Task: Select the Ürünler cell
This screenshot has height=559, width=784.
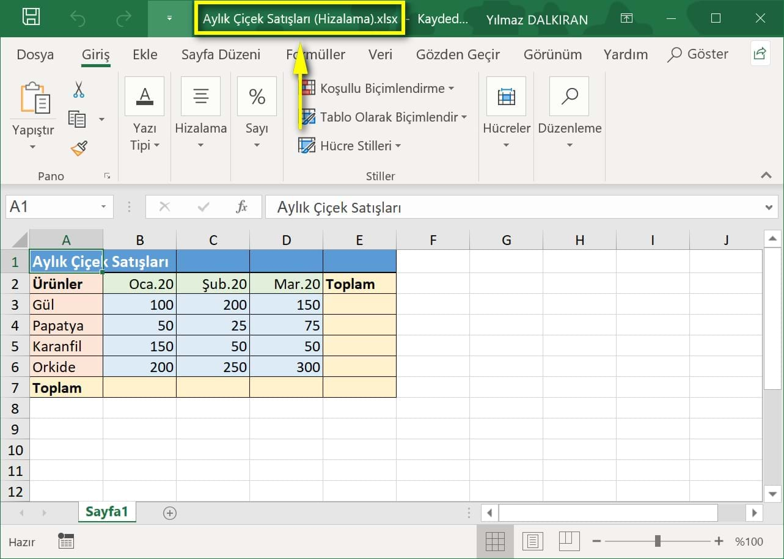Action: pos(66,283)
